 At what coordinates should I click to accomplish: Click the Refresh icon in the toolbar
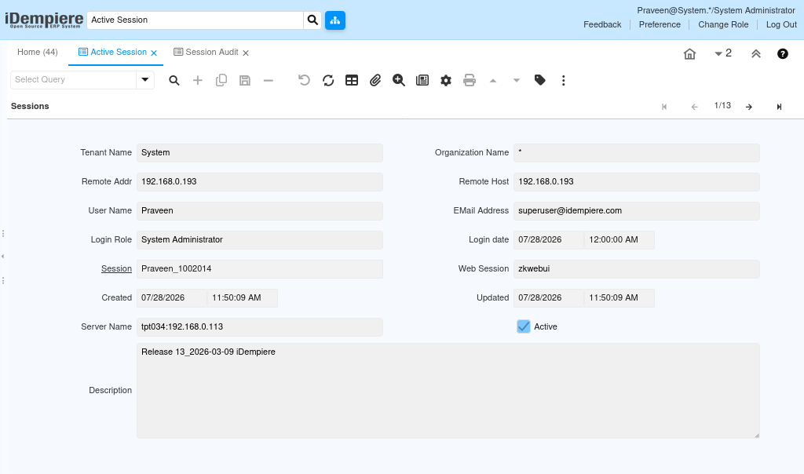328,81
